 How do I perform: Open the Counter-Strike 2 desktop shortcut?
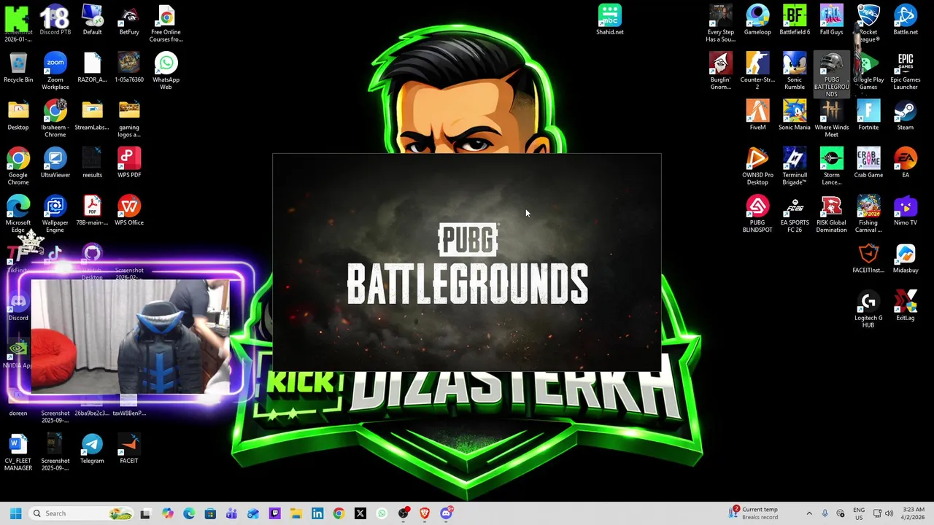[x=757, y=71]
